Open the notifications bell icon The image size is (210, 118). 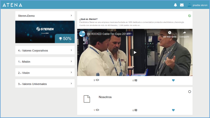click(x=175, y=5)
